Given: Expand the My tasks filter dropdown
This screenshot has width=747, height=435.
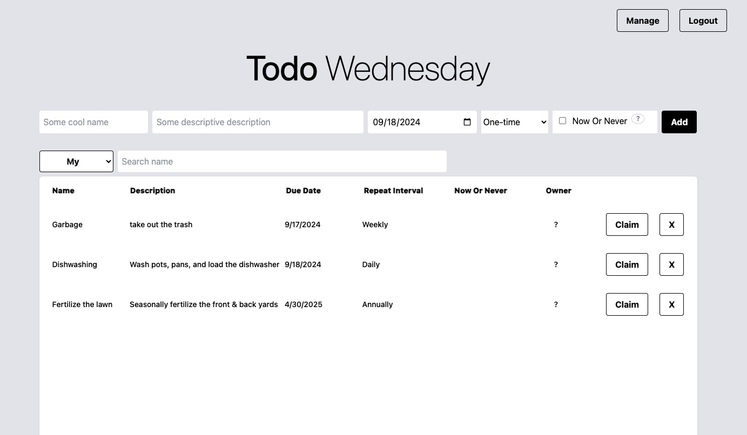Looking at the screenshot, I should point(76,161).
